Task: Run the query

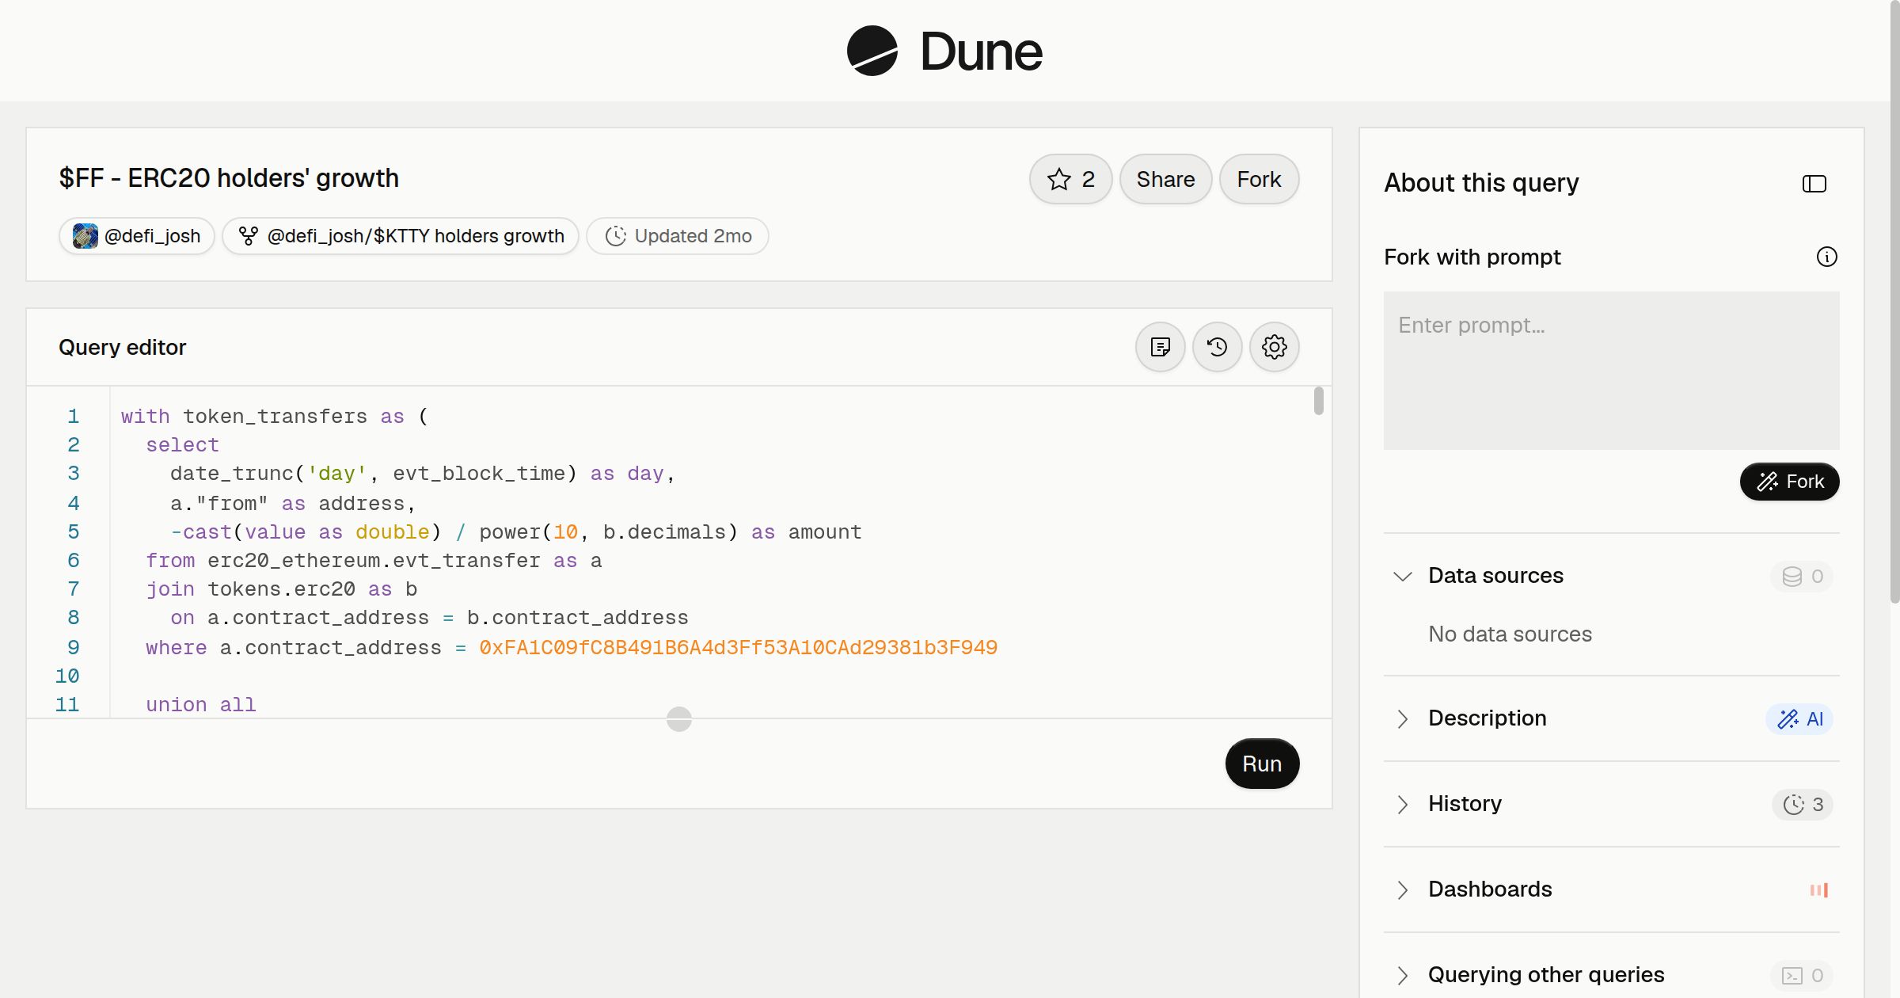Action: (x=1262, y=764)
